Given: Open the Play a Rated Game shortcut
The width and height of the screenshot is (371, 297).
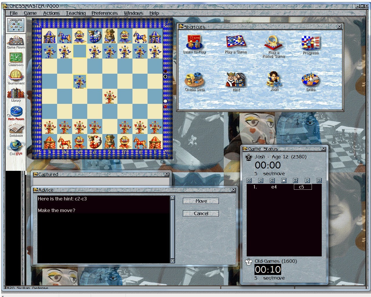Looking at the screenshot, I should 274,46.
